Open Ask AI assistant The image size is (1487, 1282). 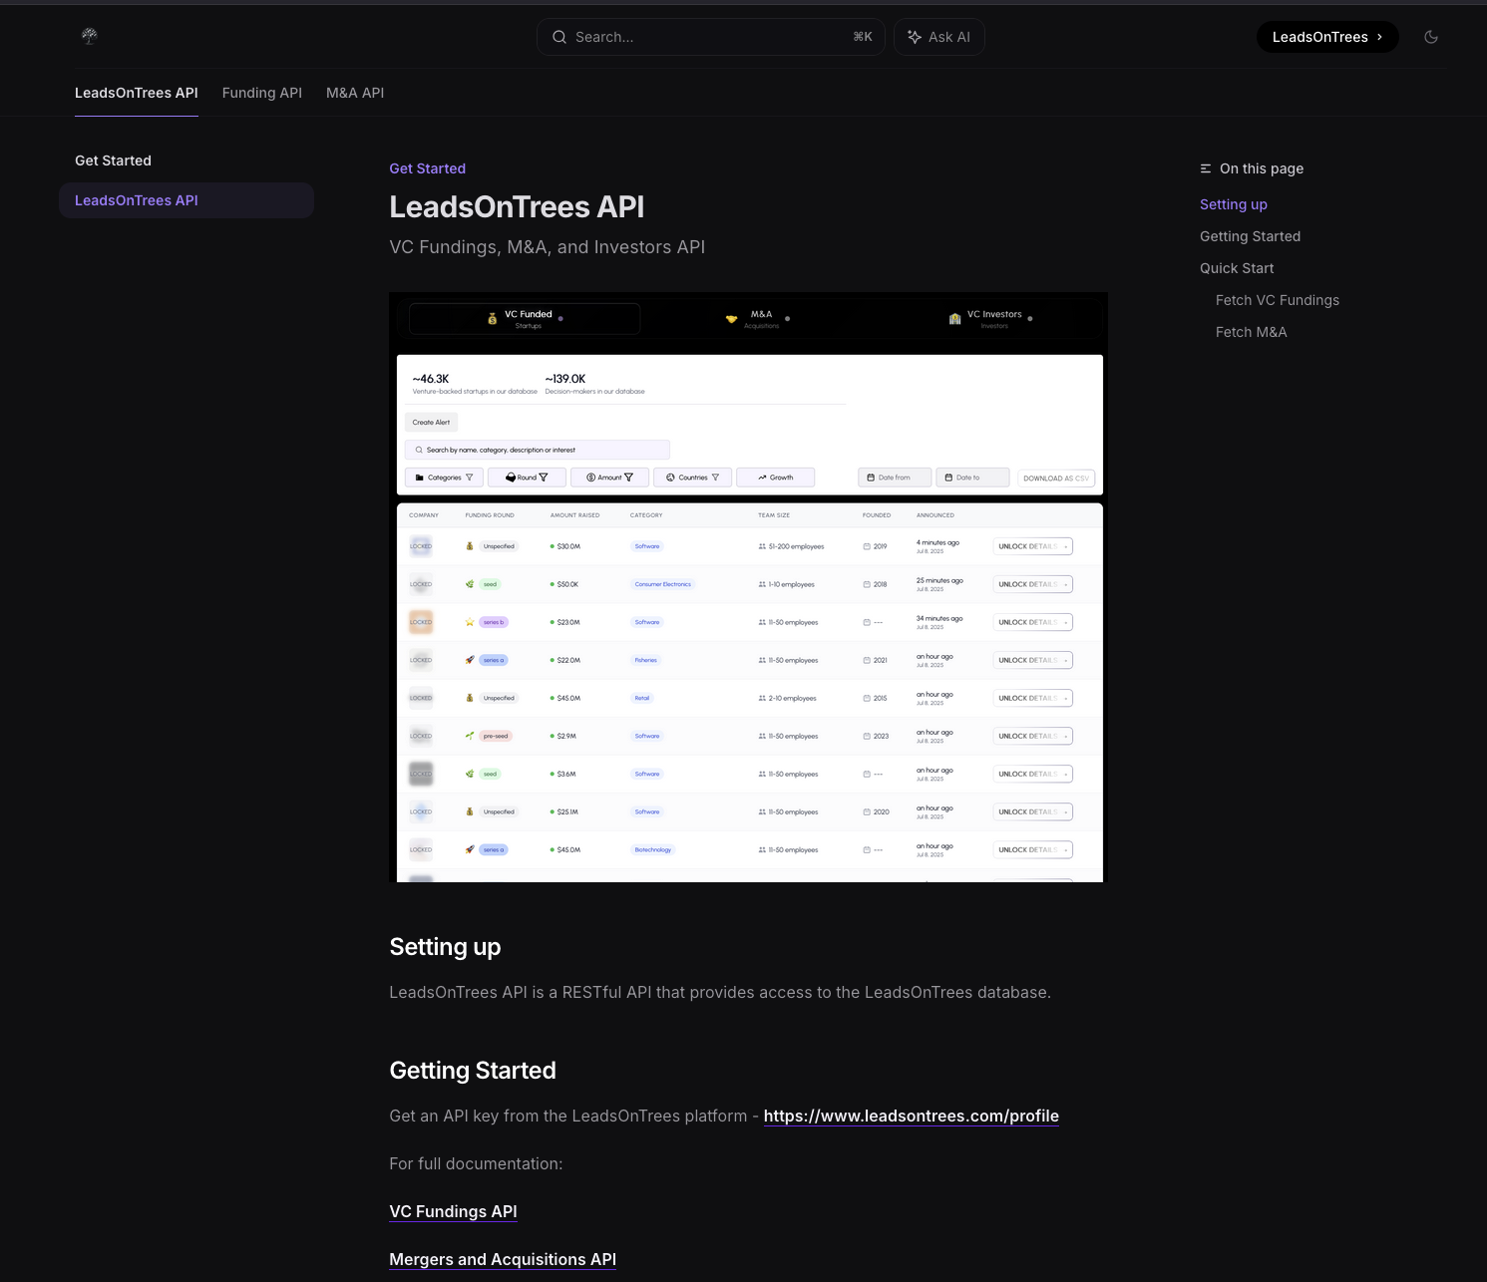pyautogui.click(x=939, y=37)
